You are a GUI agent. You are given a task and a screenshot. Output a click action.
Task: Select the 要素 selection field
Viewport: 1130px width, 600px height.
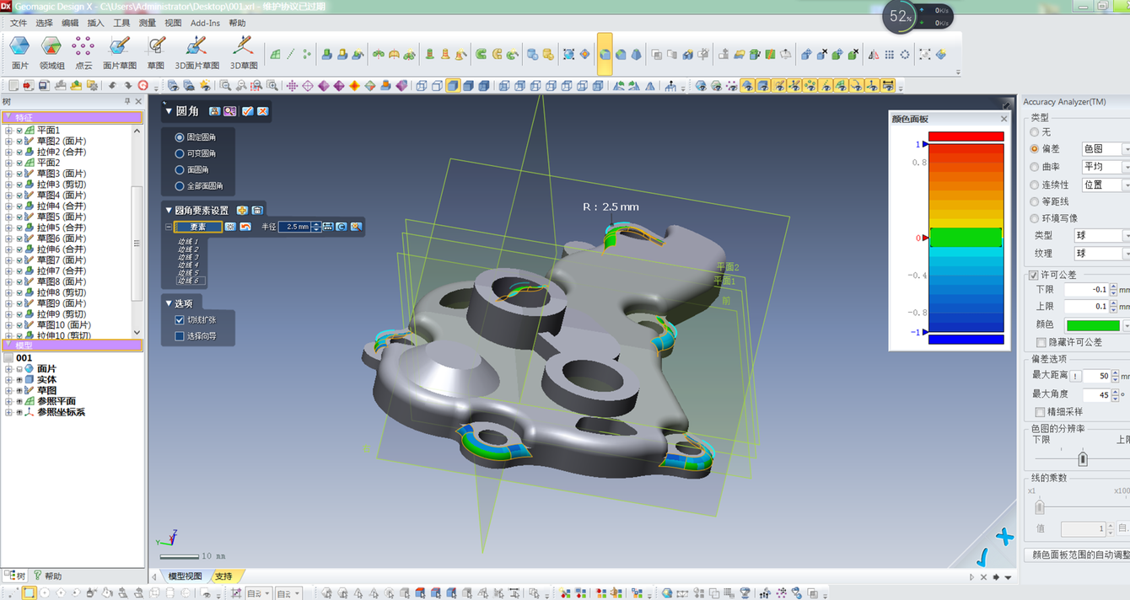pyautogui.click(x=198, y=227)
